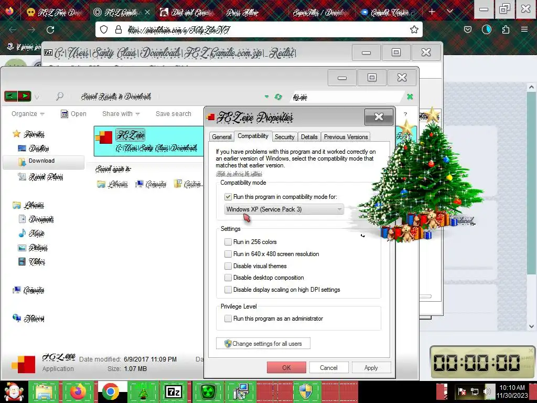
Task: Open the Firefox hamburger menu
Action: [524, 30]
